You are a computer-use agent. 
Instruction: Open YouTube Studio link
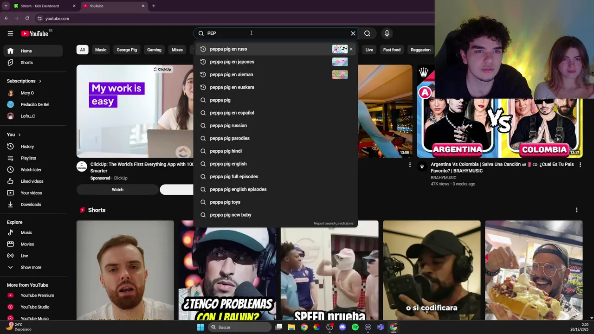(33, 307)
